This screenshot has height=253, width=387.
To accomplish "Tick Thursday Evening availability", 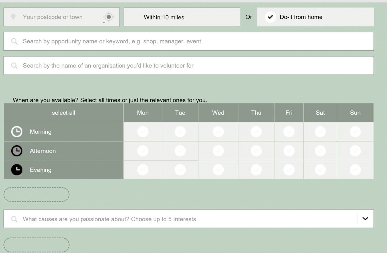I will 256,170.
